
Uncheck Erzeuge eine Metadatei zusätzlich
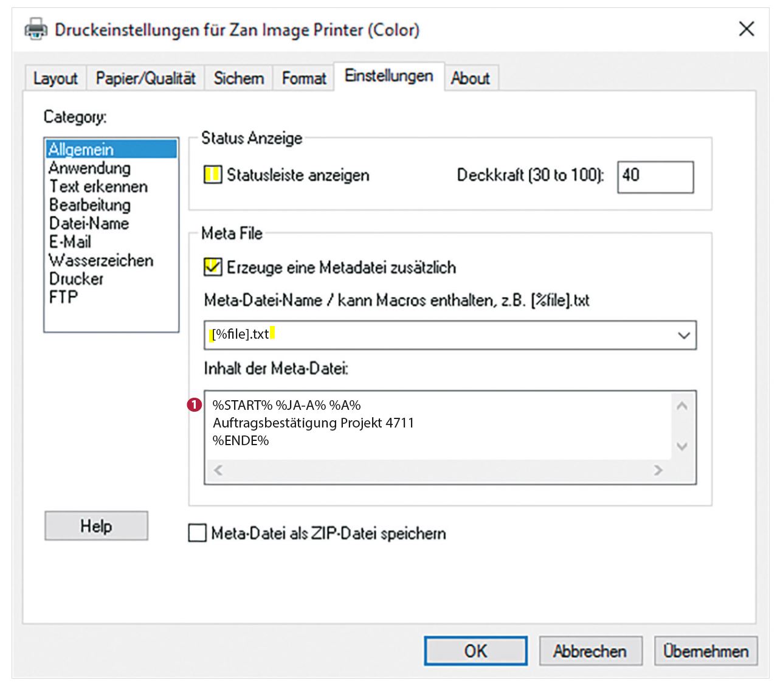pyautogui.click(x=213, y=267)
